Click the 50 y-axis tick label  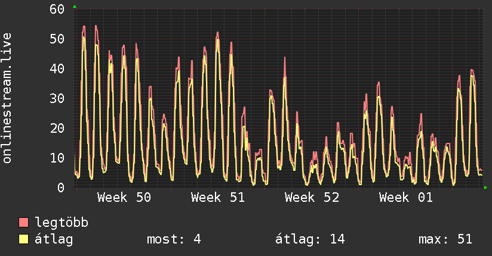click(x=57, y=39)
